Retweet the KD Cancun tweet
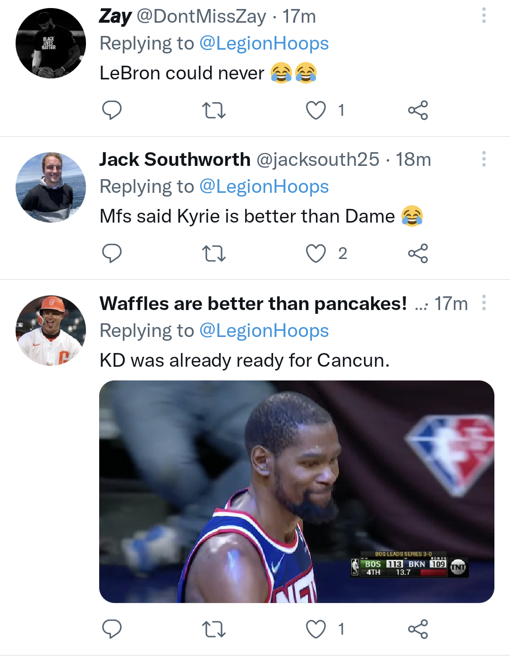 pyautogui.click(x=213, y=629)
